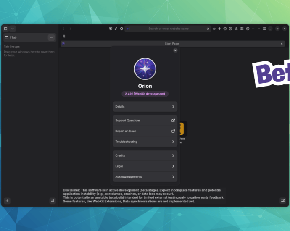Close the Orion about dialog
Screen dimensions: 290x231
(175, 50)
